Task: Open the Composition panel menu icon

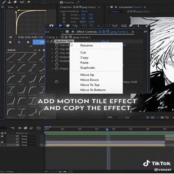Action: tap(145, 7)
